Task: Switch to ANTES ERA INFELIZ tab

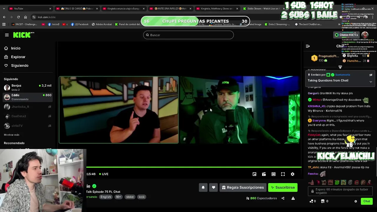Action: click(170, 9)
